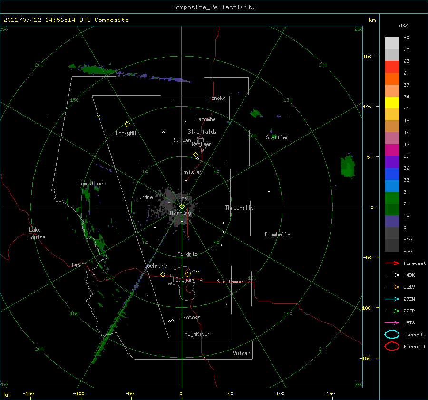Click the white cross marker west of Drumheller
The height and width of the screenshot is (400, 428).
(269, 191)
